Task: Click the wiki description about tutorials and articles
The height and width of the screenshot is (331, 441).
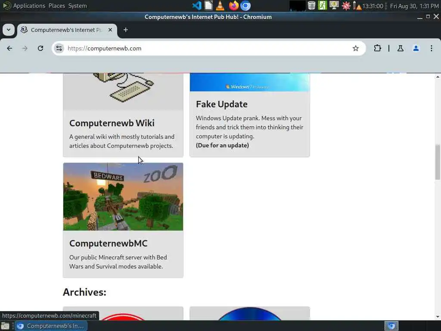Action: pos(122,141)
